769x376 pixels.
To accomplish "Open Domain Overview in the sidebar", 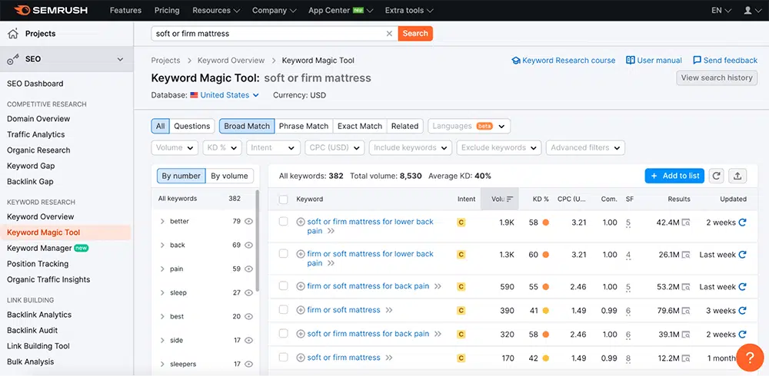I will (x=38, y=119).
